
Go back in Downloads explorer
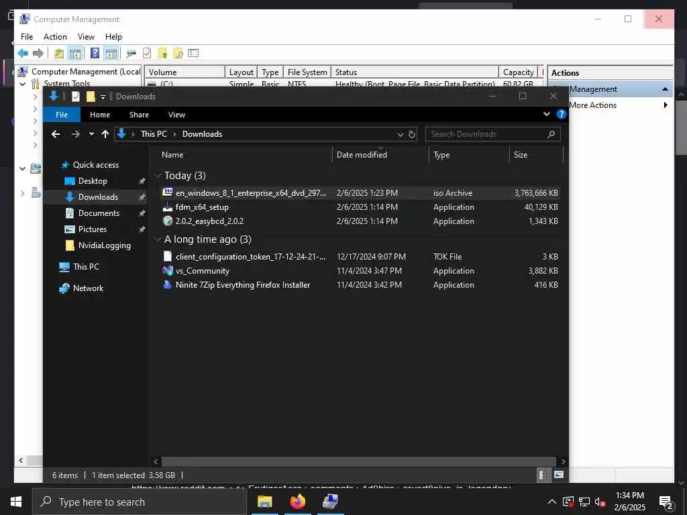point(56,134)
